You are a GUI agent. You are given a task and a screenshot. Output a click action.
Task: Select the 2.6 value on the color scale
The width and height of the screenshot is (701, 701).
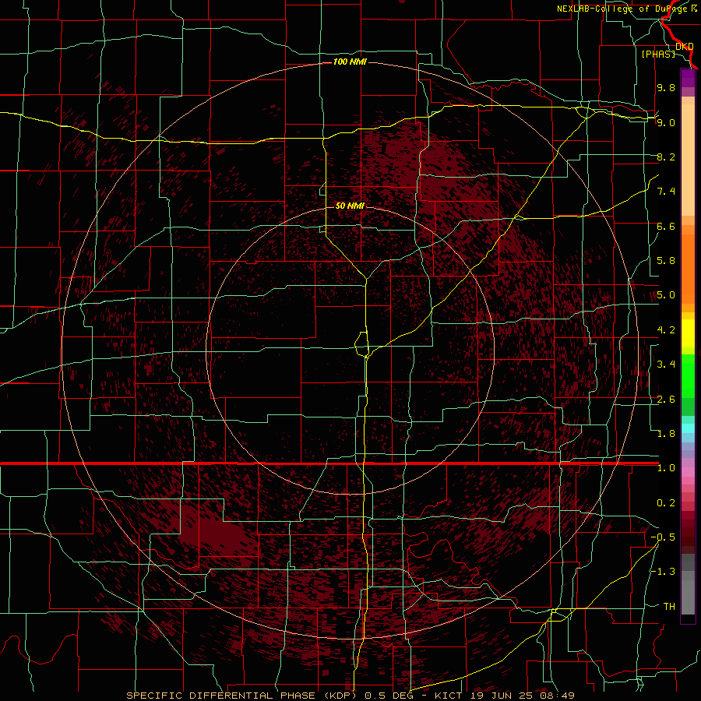(666, 400)
